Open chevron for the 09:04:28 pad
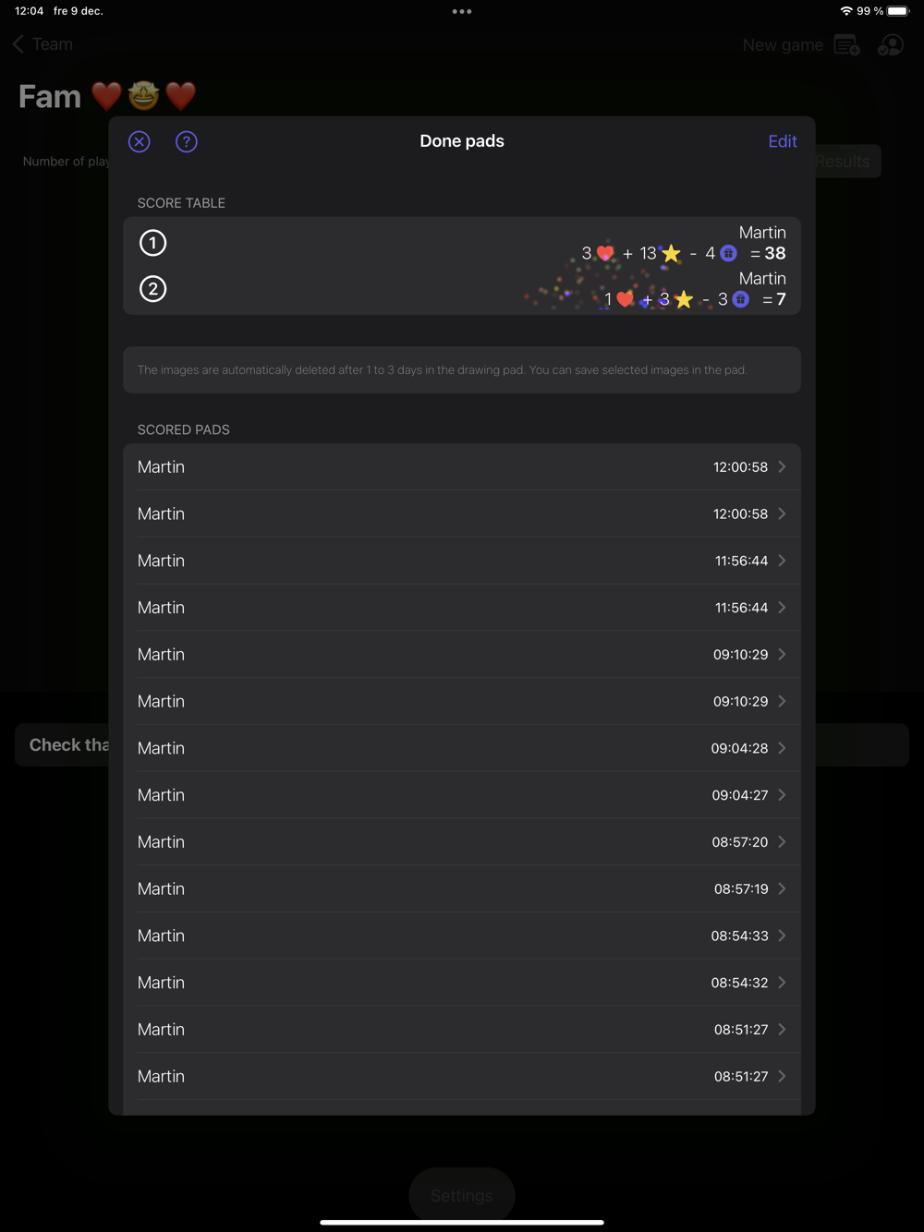The image size is (924, 1232). pos(782,748)
